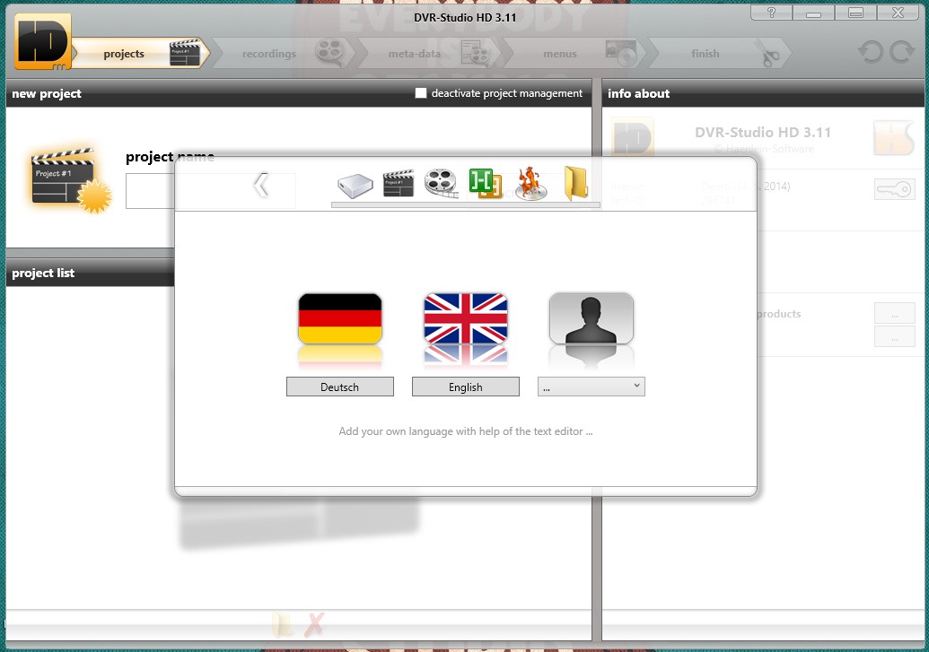Click the first ellipsis button beside products
The width and height of the screenshot is (929, 652).
click(895, 313)
